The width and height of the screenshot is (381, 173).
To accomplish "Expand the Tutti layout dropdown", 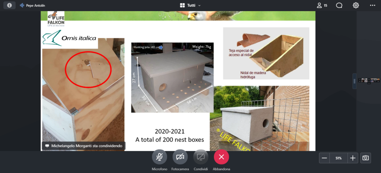I will (199, 5).
